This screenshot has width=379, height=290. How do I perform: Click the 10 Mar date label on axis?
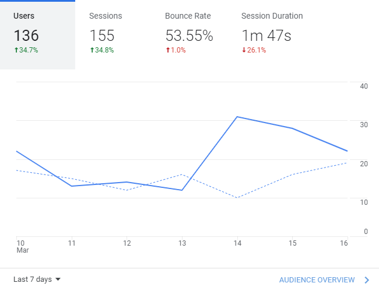point(20,246)
